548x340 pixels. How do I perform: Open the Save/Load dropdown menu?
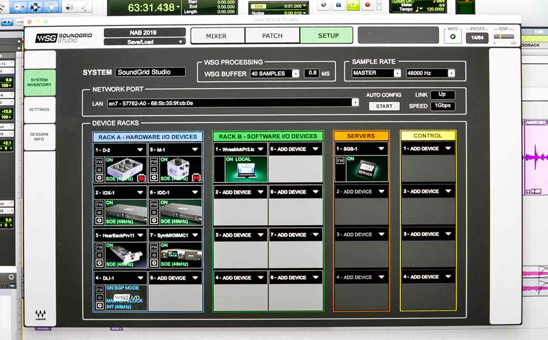pos(145,42)
